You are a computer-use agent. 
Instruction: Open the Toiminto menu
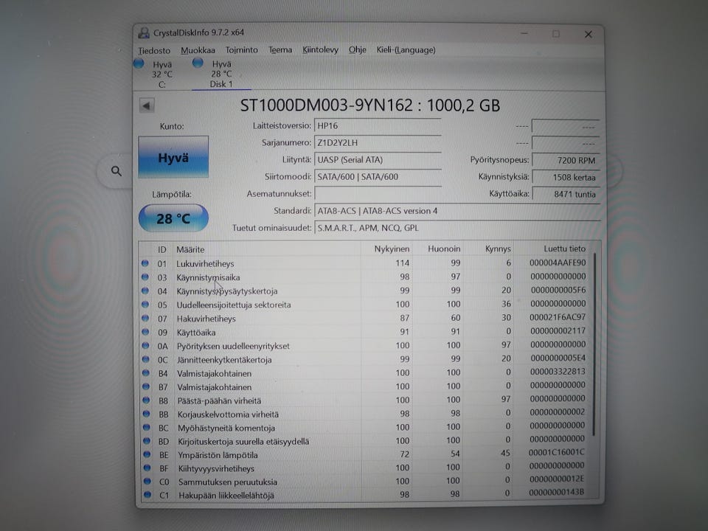click(242, 49)
